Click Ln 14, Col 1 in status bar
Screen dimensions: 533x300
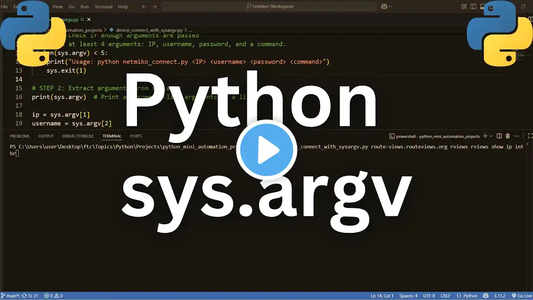click(x=382, y=296)
